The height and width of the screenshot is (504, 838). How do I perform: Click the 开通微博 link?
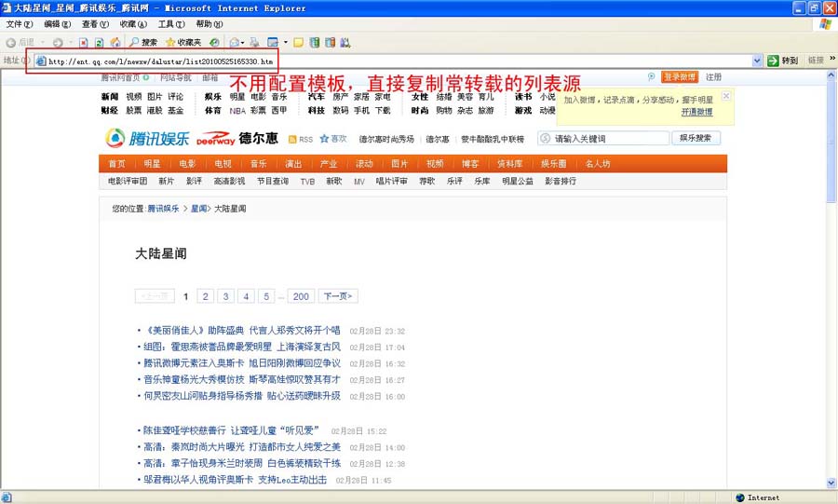click(x=696, y=112)
